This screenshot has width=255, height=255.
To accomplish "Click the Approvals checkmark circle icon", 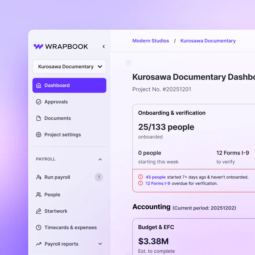I will tap(39, 102).
